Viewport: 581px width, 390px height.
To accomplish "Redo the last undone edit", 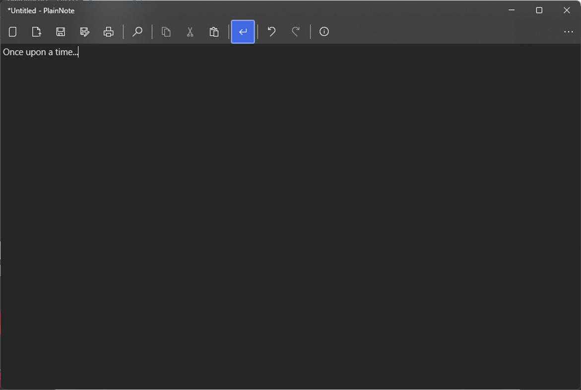I will coord(295,31).
